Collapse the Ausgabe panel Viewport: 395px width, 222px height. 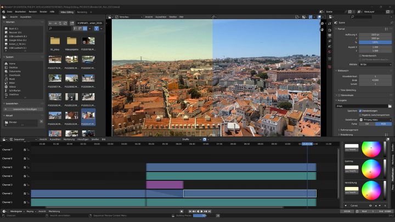[336, 100]
